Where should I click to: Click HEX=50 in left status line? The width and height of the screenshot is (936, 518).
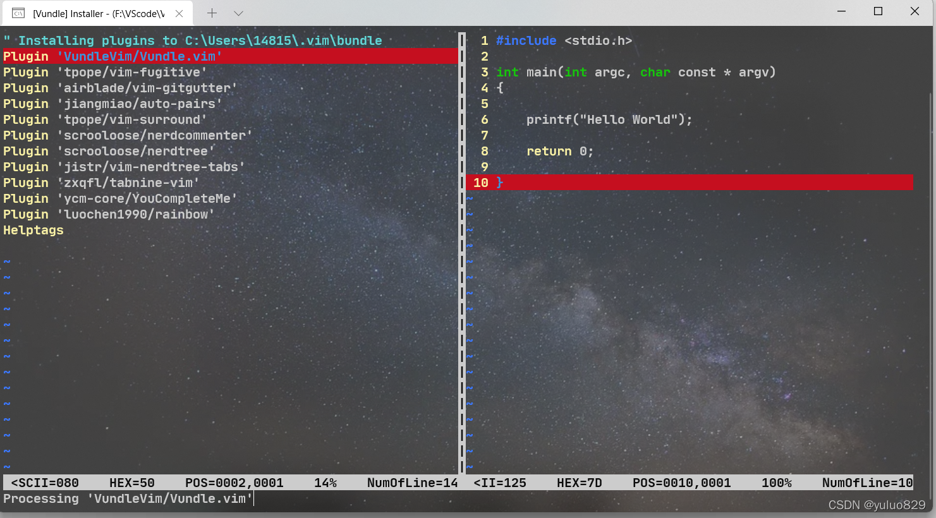coord(131,483)
